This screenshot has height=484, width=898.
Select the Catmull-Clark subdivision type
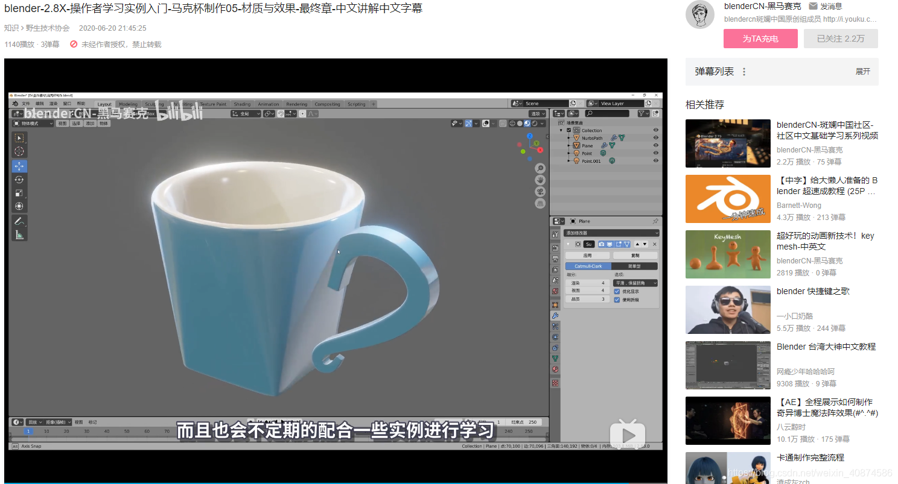588,266
